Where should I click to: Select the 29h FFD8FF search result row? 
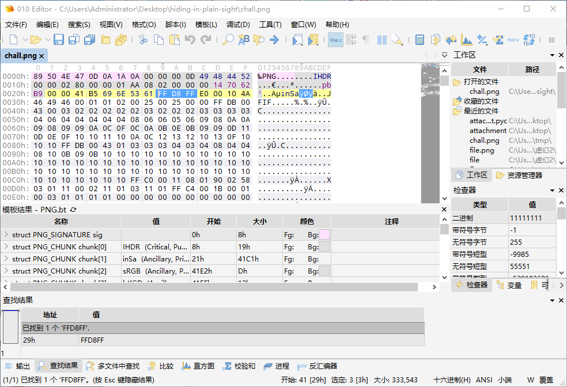click(223, 340)
